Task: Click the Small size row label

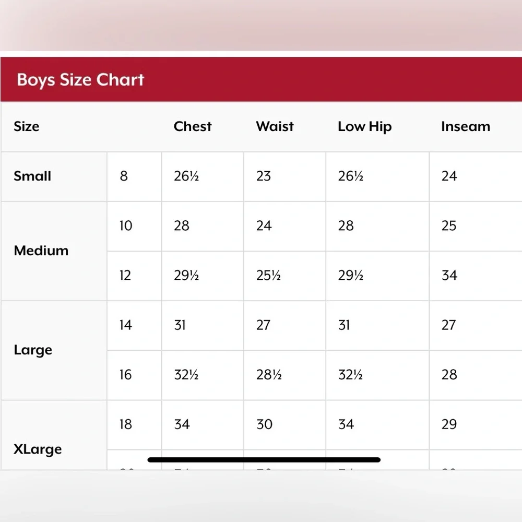Action: 32,176
